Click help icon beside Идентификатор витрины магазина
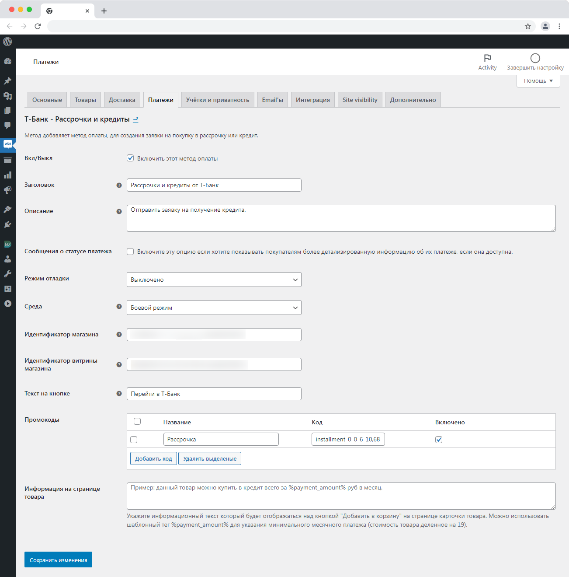 [x=119, y=364]
